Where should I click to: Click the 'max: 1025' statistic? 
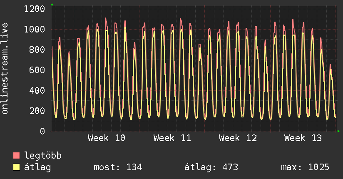(305, 167)
